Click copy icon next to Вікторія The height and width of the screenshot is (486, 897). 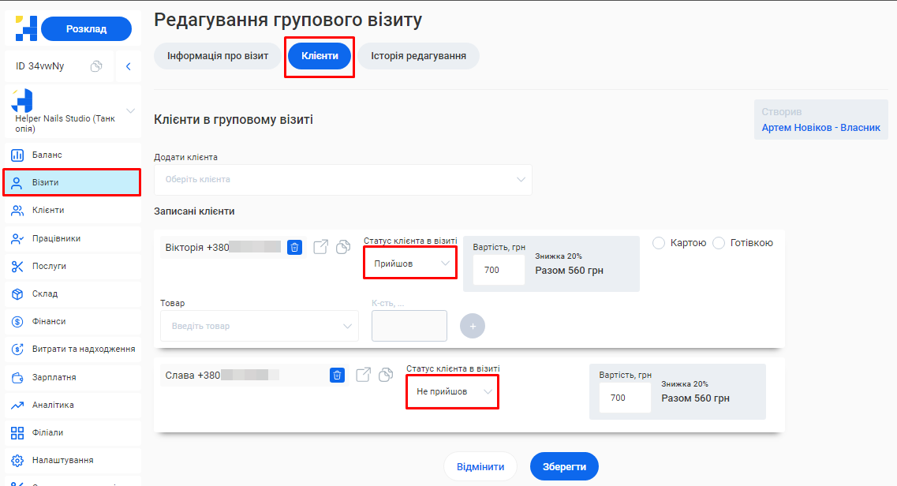pos(343,248)
